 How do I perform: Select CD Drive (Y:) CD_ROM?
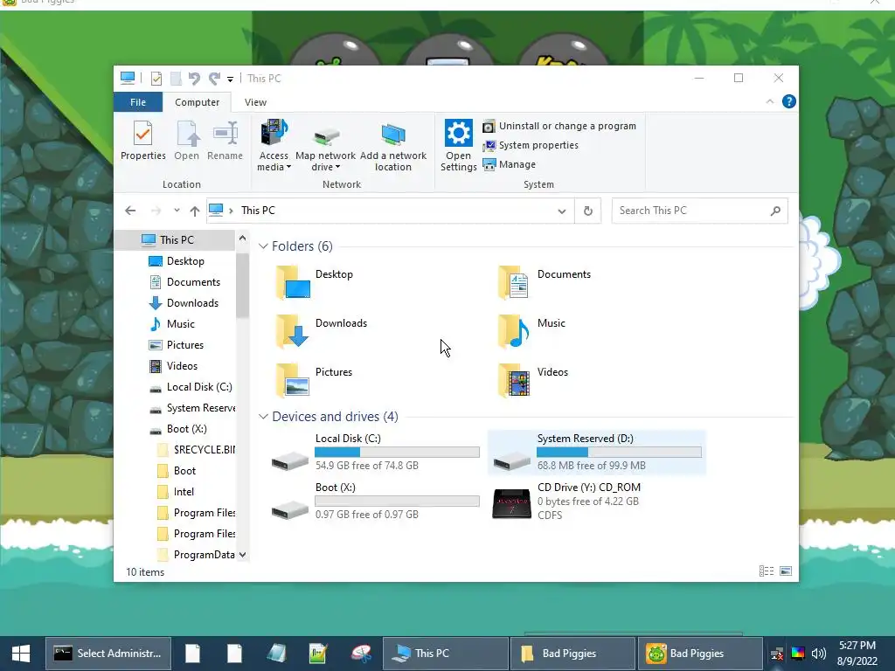597,501
